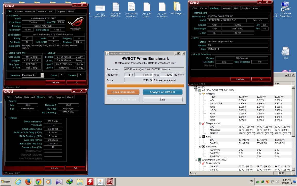Click the Fans icon in HWMonitor tree
Image resolution: width=297 pixels, height=186 pixels.
tap(204, 136)
